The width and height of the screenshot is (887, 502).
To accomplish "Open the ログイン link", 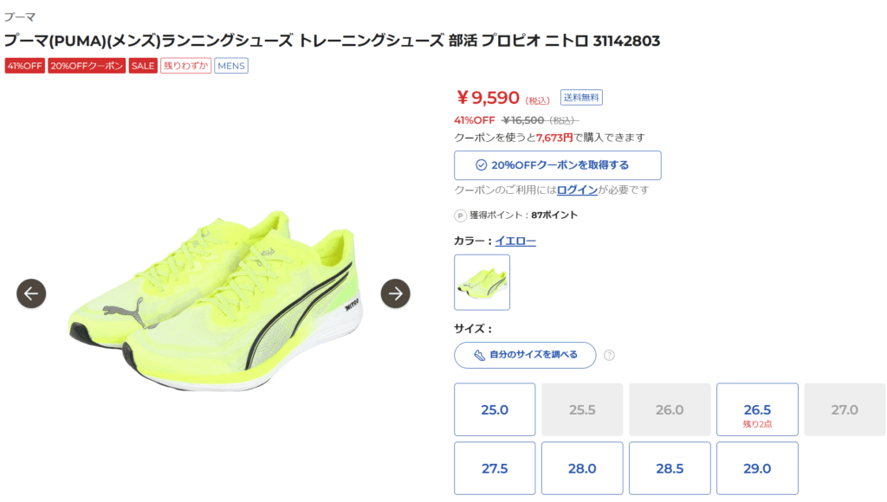I will click(x=577, y=190).
